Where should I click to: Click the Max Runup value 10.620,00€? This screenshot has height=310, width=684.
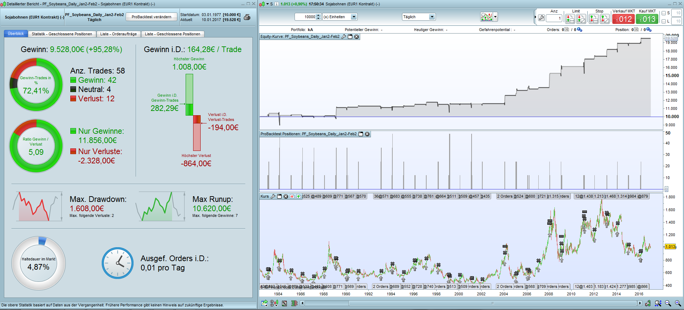(212, 208)
